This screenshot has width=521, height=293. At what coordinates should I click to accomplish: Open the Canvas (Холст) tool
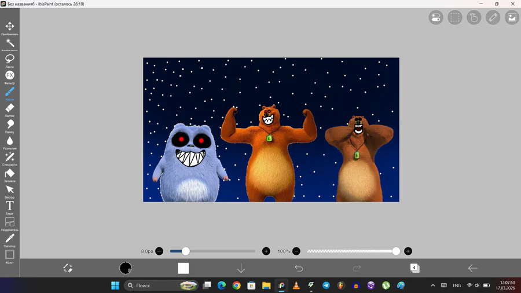pyautogui.click(x=10, y=256)
